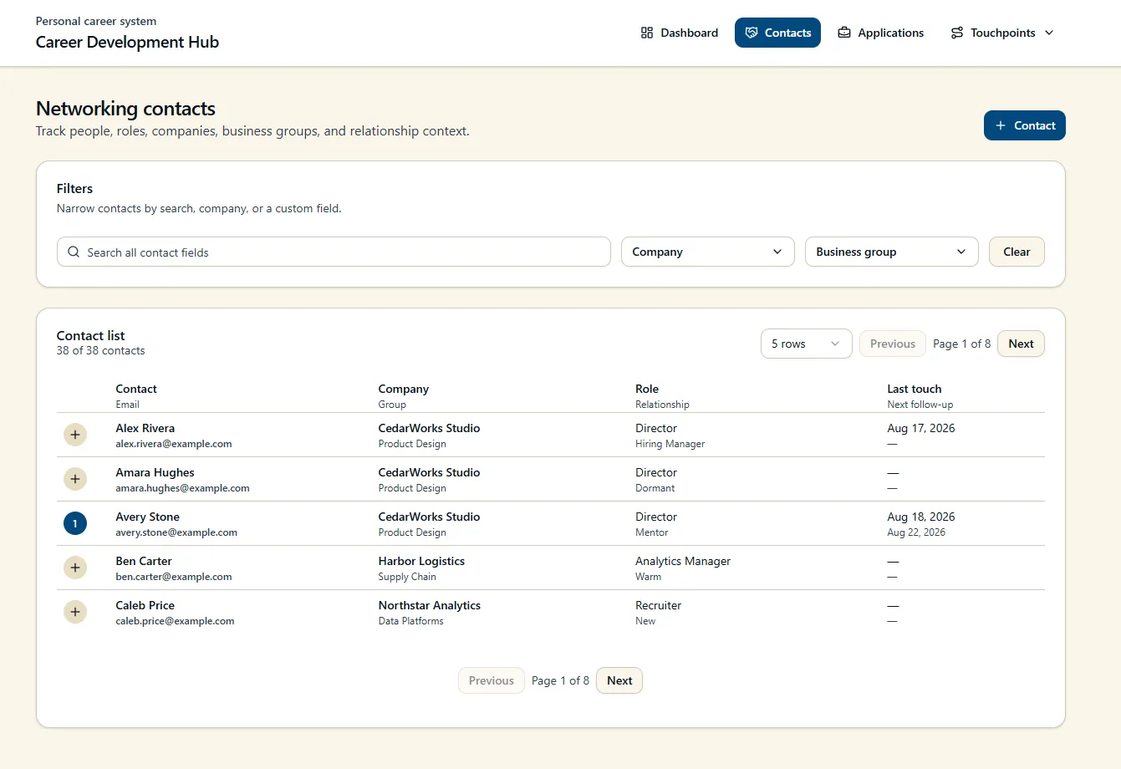This screenshot has height=769, width=1121.
Task: Expand the Ben Carter row plus icon
Action: click(x=75, y=568)
